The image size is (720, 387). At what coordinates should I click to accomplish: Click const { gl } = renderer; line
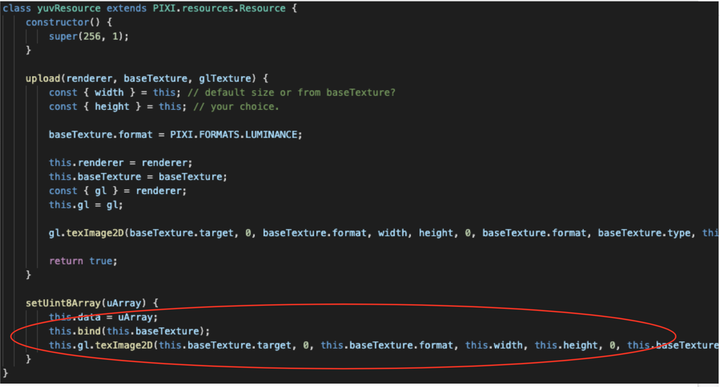pyautogui.click(x=118, y=191)
